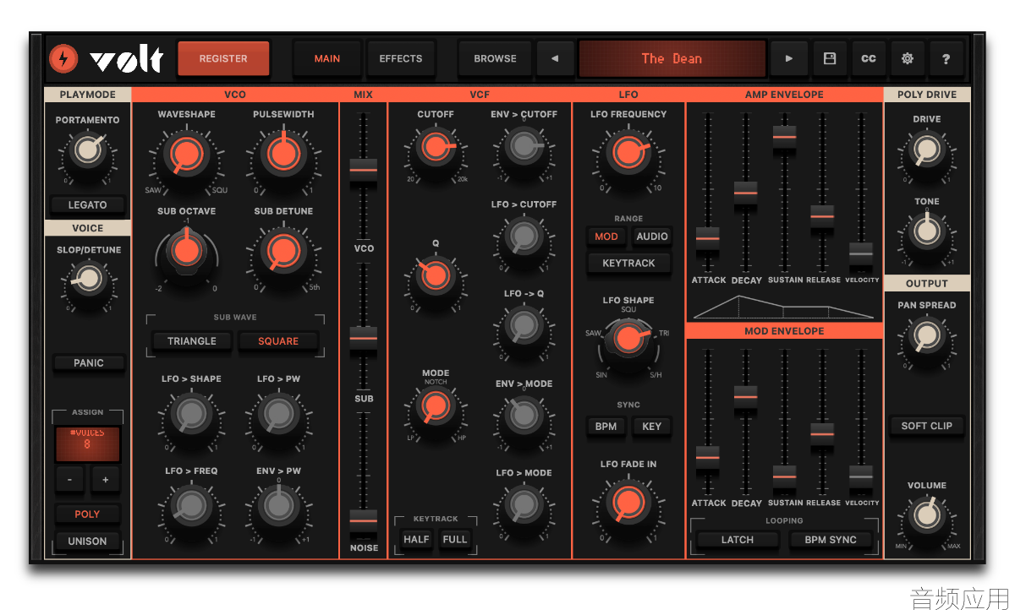Image resolution: width=1015 pixels, height=615 pixels.
Task: Click the ENV > CUTOFF knob
Action: [524, 147]
